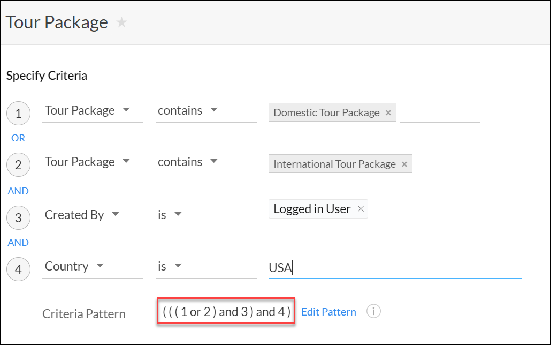The image size is (551, 345).
Task: Click the criteria number 1 circle
Action: click(x=18, y=114)
